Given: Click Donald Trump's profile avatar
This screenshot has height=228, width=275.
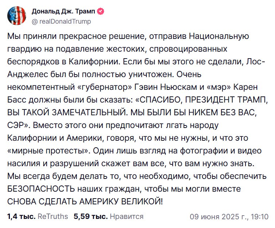Looking at the screenshot, I should pyautogui.click(x=16, y=16).
